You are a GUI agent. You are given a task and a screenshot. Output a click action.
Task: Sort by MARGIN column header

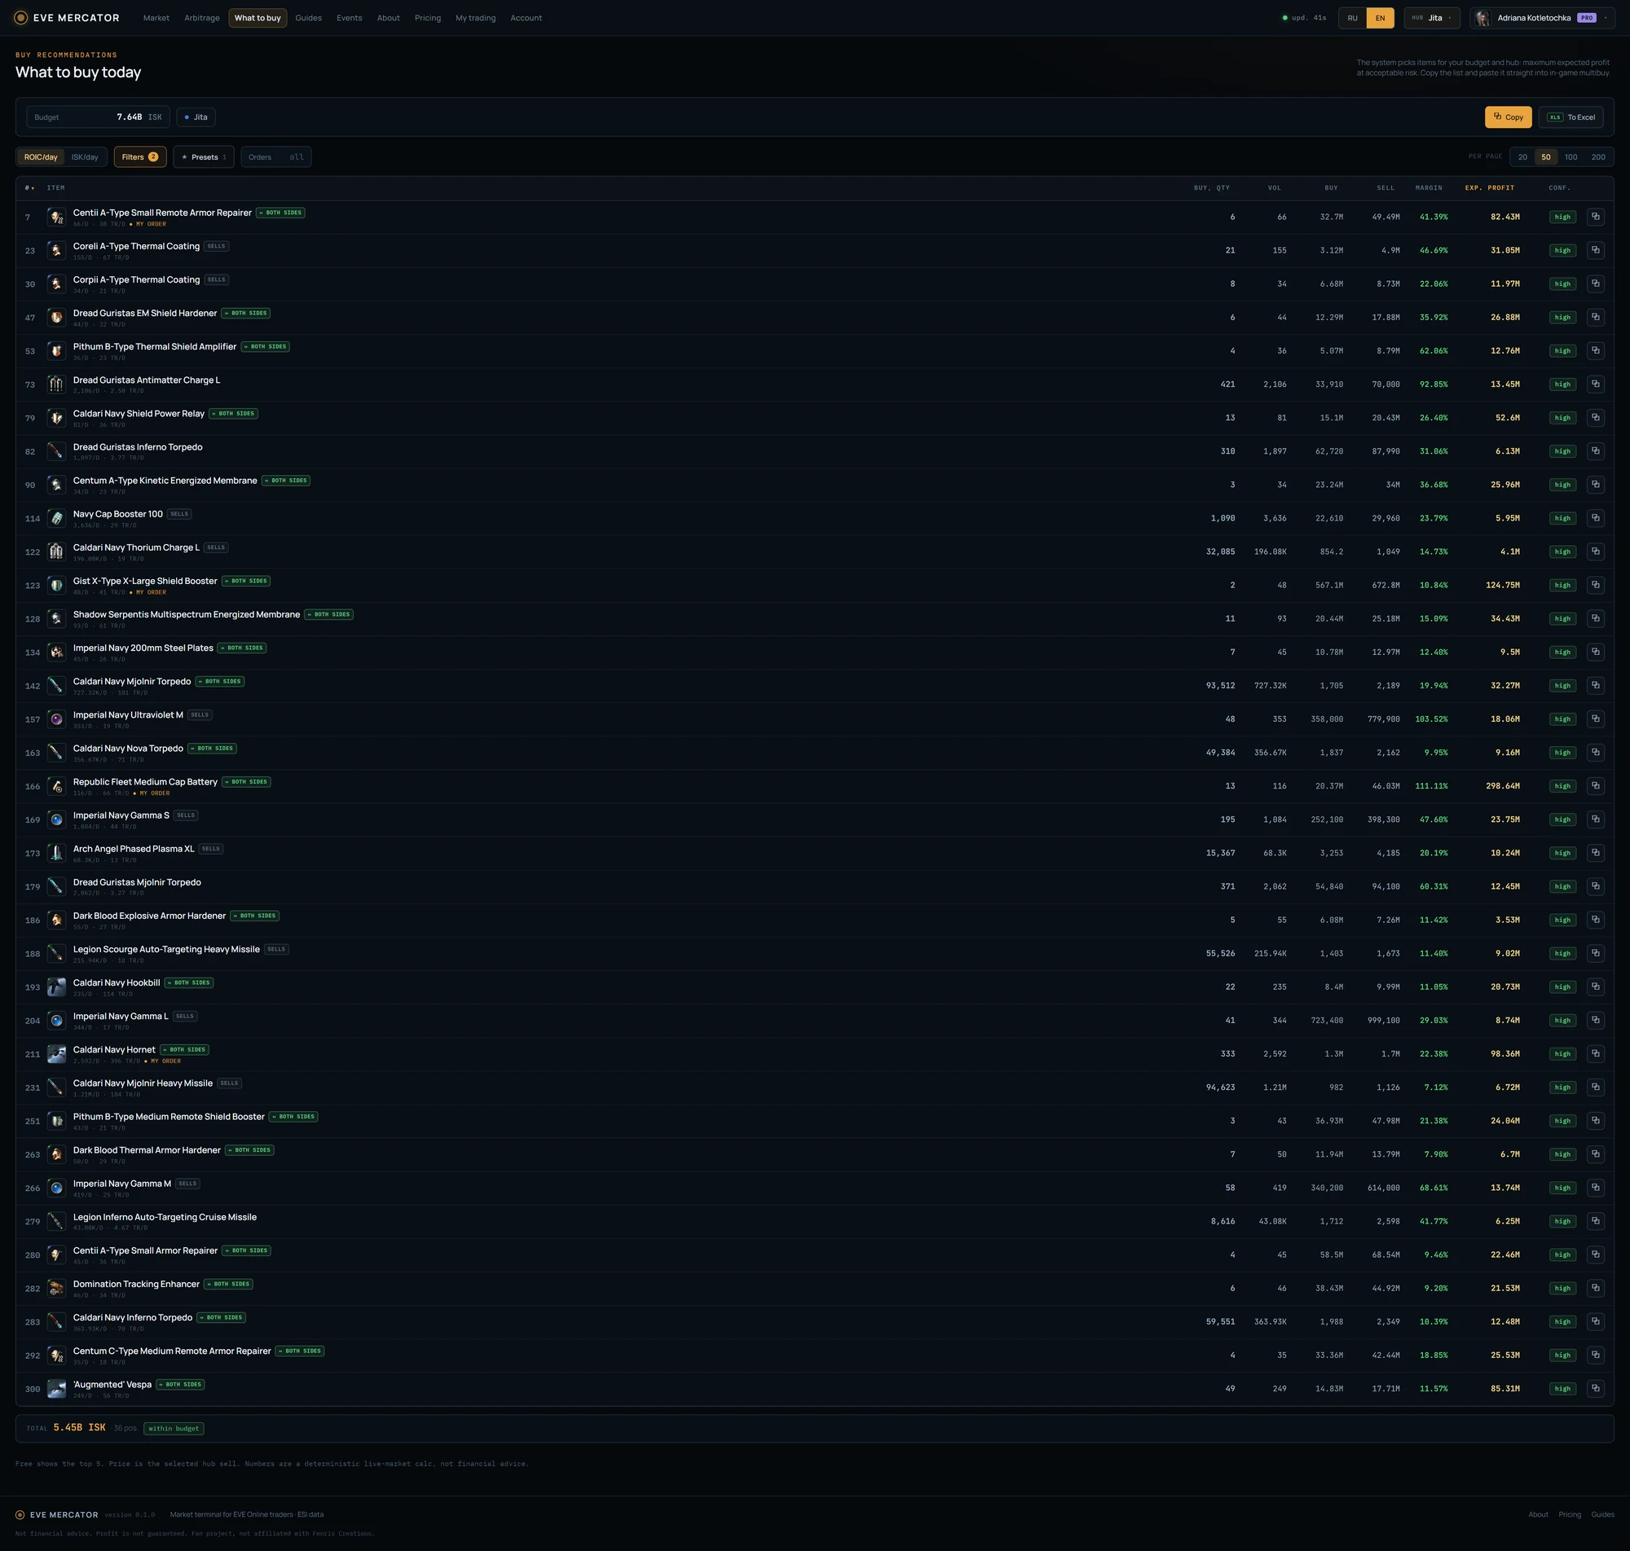[1428, 187]
